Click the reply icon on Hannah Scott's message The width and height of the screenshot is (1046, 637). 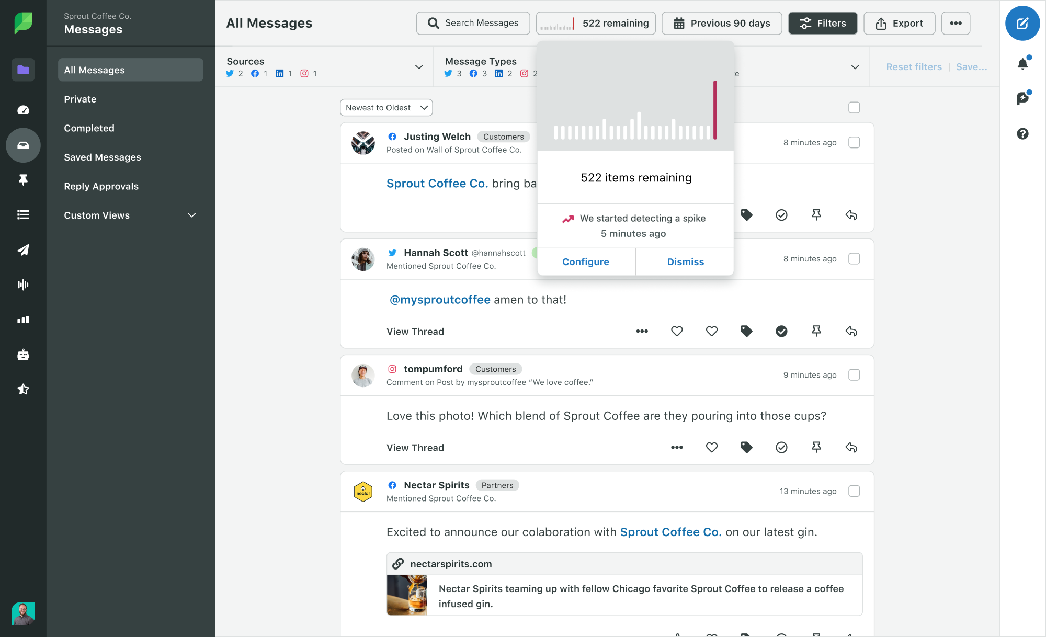pos(851,331)
